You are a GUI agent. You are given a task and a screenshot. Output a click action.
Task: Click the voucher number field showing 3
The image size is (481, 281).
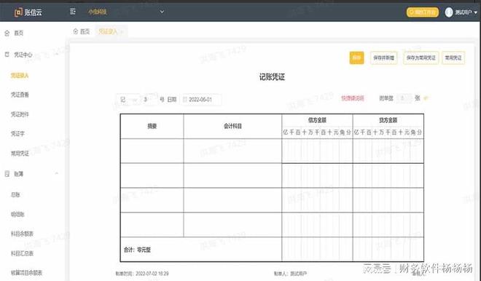pos(149,100)
